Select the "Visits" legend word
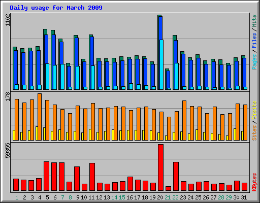The width and height of the screenshot is (260, 203). [x=254, y=110]
